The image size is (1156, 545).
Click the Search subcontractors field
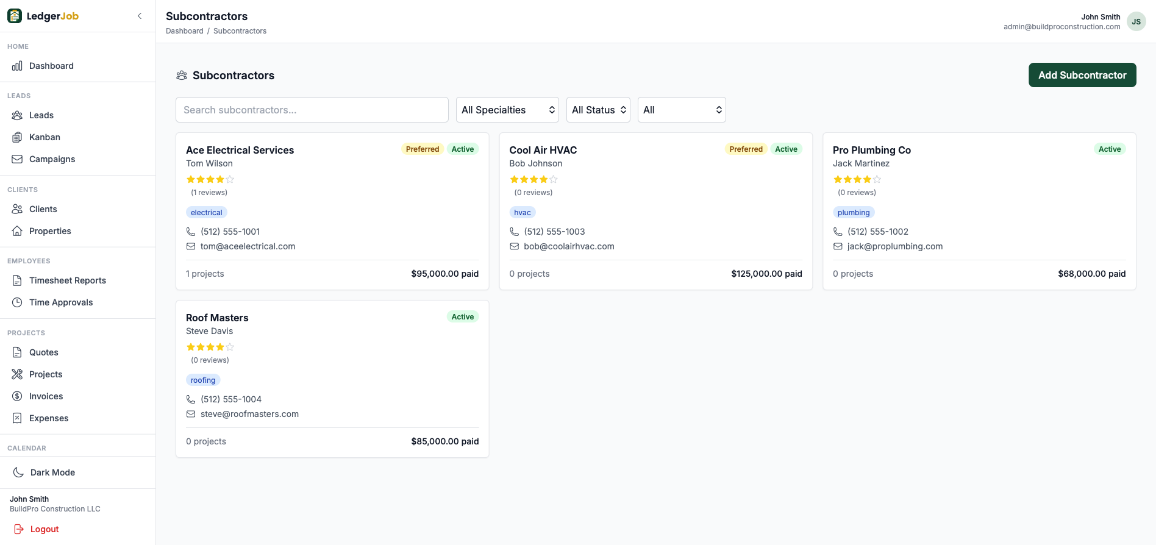pos(312,110)
